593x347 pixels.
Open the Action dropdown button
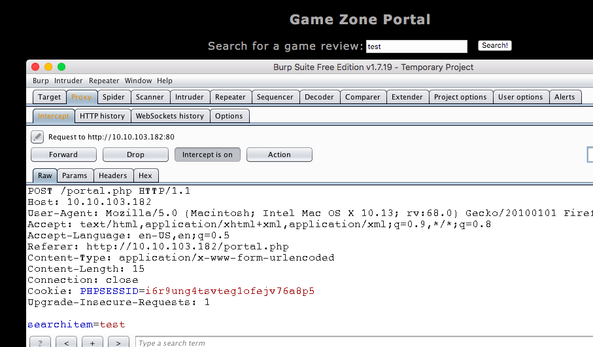(x=279, y=155)
